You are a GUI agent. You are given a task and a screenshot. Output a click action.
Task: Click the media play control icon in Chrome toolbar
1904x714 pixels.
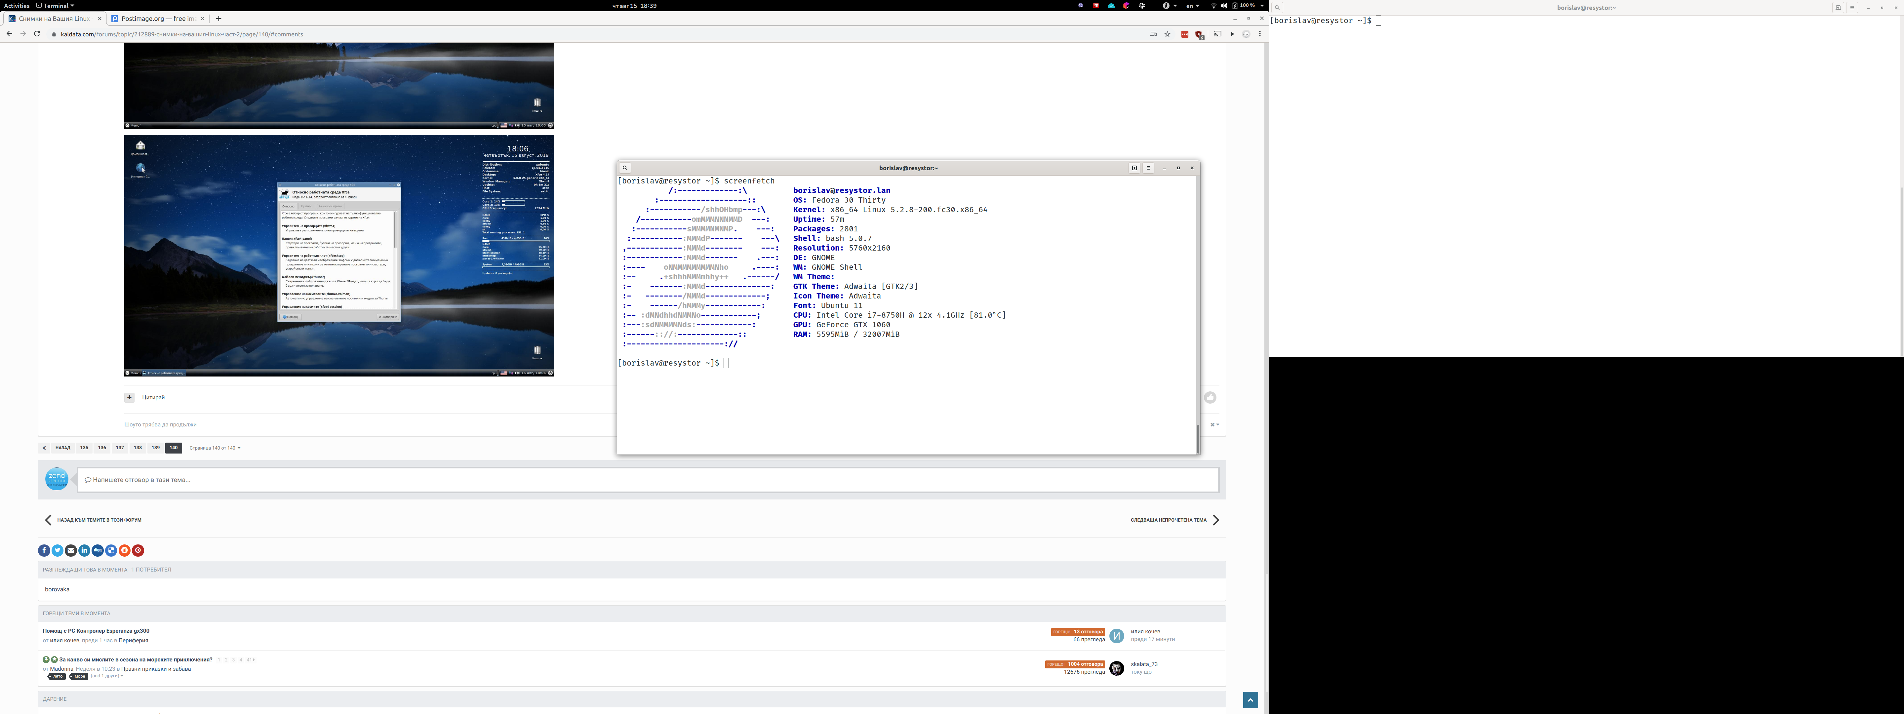(x=1232, y=34)
